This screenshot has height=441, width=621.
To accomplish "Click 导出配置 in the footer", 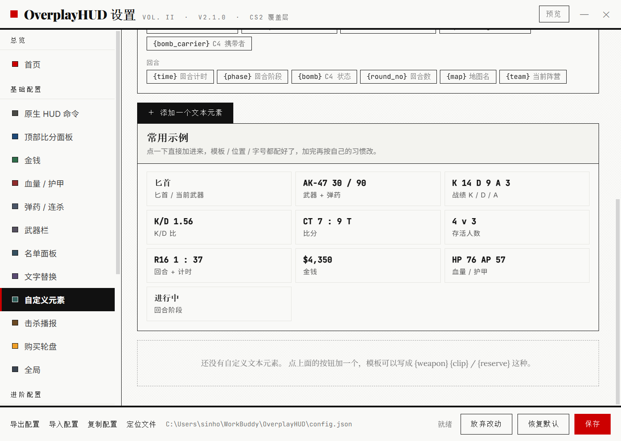I will 25,424.
